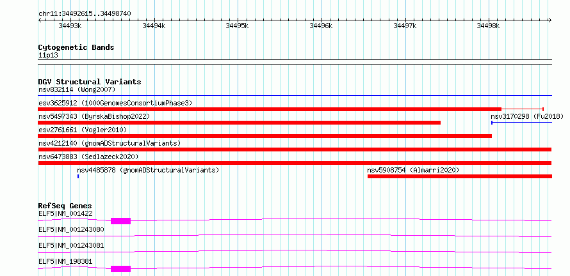Open the esv2761661 (Vogler2010) label
The image size is (570, 276).
(x=83, y=130)
